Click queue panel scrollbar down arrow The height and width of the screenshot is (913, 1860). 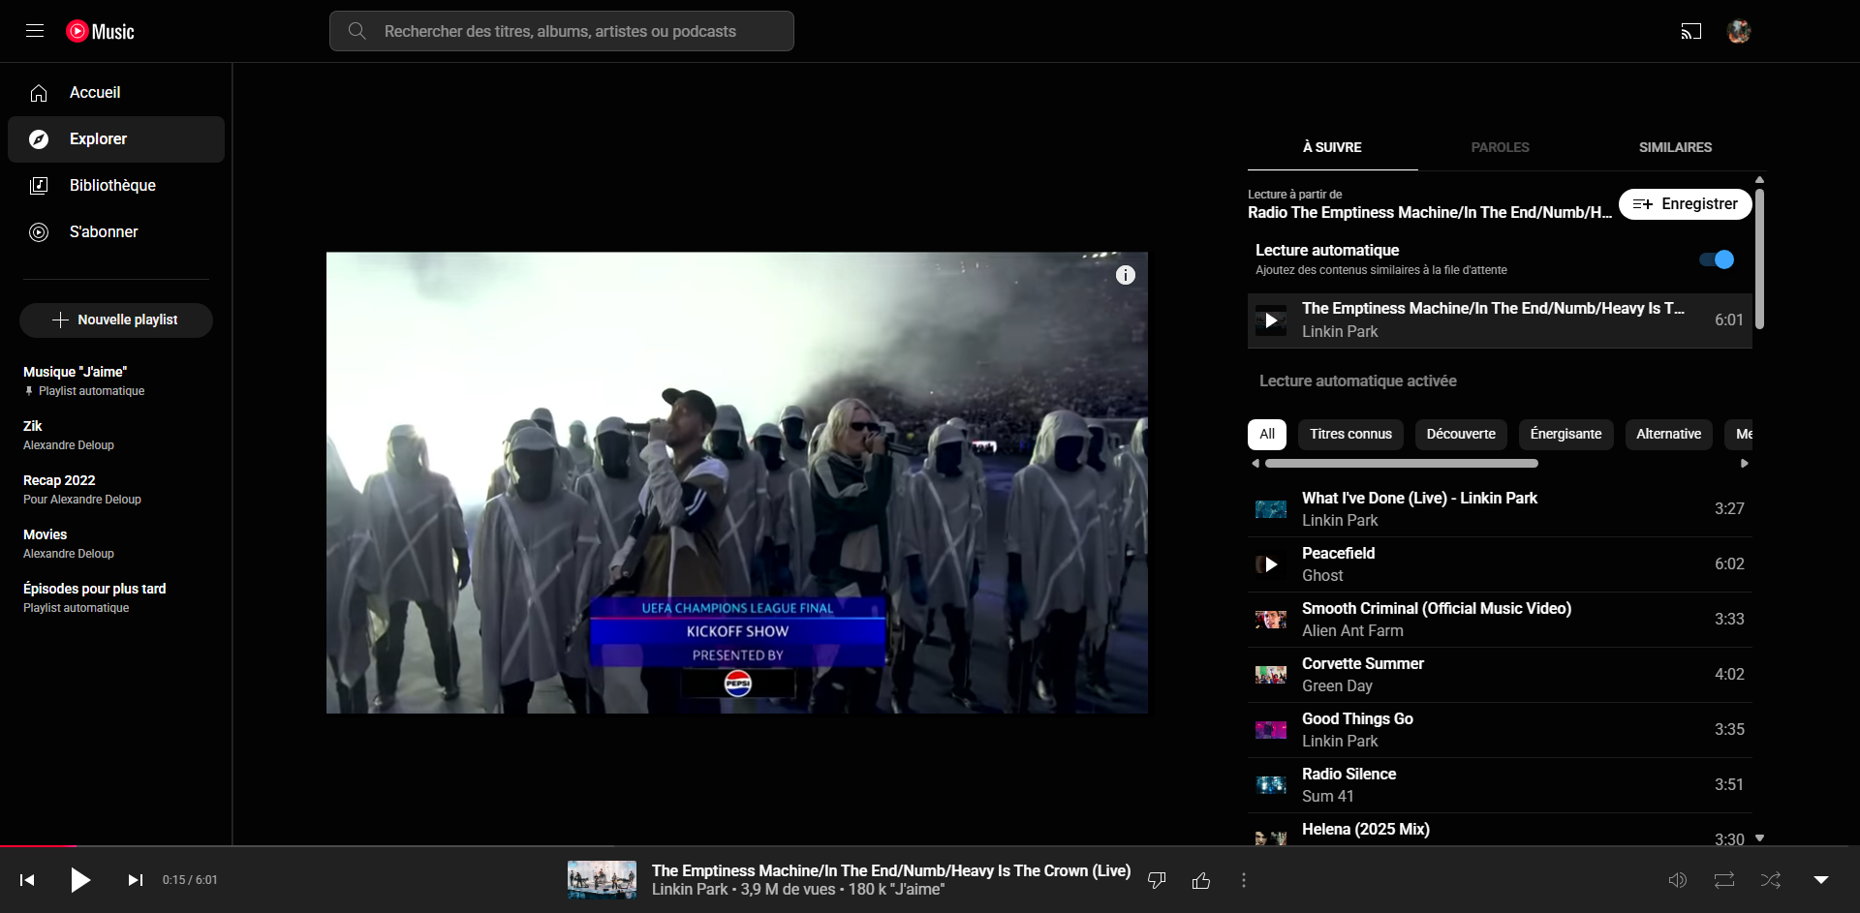click(x=1759, y=838)
